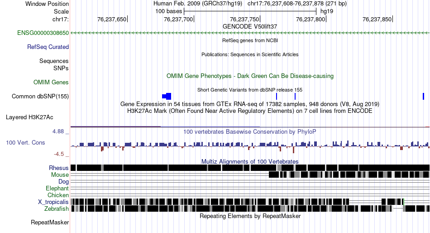Click the -4.5 conservation axis value
Screen dimensions: 430x233
(59, 154)
